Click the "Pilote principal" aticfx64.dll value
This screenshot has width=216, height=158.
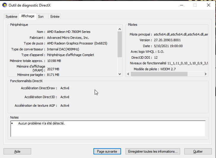pos(181,34)
